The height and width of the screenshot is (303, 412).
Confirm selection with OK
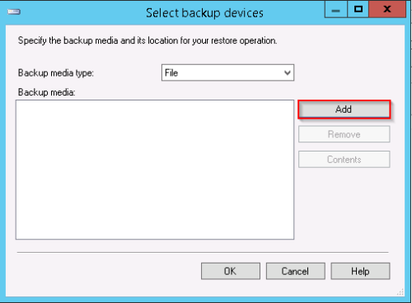(231, 271)
